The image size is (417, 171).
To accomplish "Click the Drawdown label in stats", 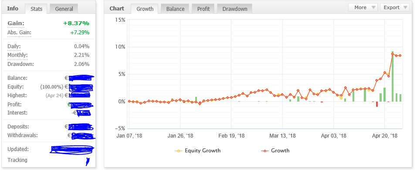I will click(21, 64).
